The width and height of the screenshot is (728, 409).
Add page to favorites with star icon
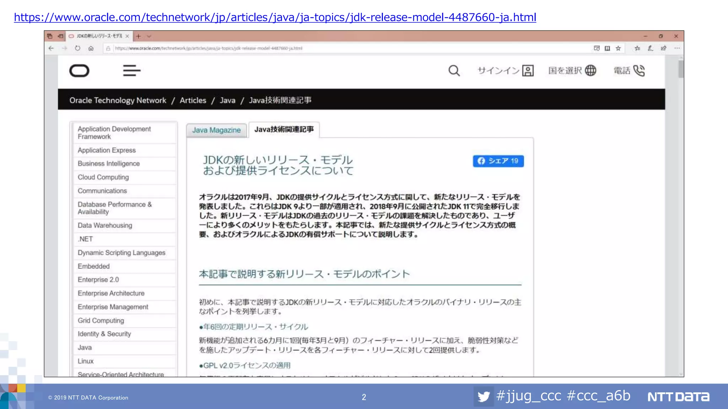618,48
